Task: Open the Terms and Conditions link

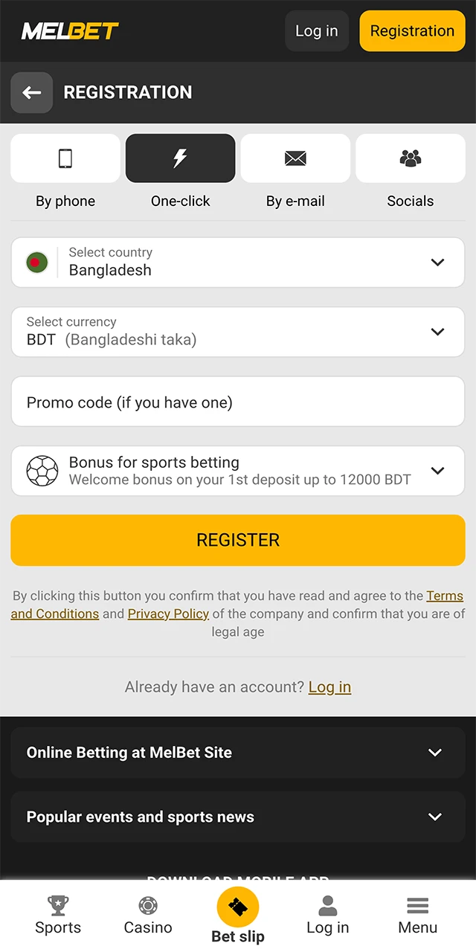Action: click(x=445, y=595)
